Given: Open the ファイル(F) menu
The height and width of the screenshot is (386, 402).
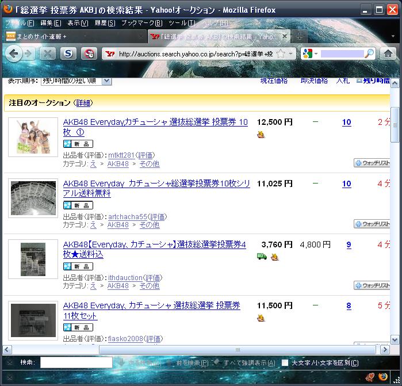Looking at the screenshot, I should tap(20, 23).
